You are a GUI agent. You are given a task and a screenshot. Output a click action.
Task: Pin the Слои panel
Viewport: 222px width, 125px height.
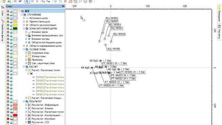(63, 6)
